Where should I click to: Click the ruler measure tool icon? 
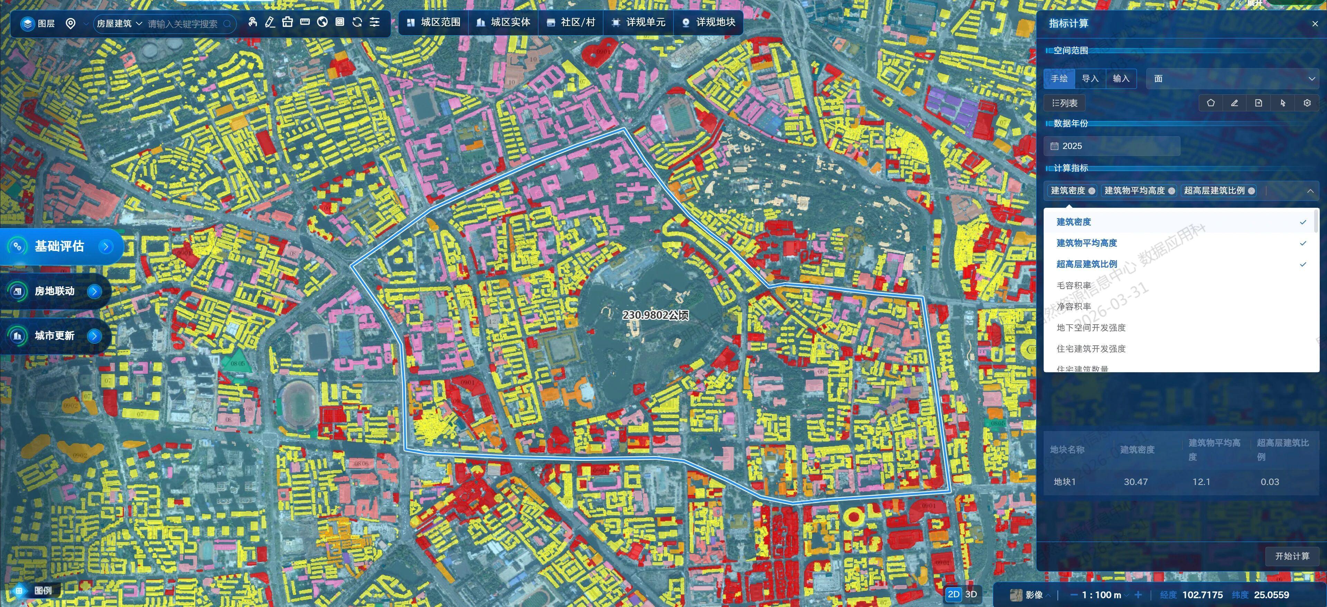click(x=305, y=22)
